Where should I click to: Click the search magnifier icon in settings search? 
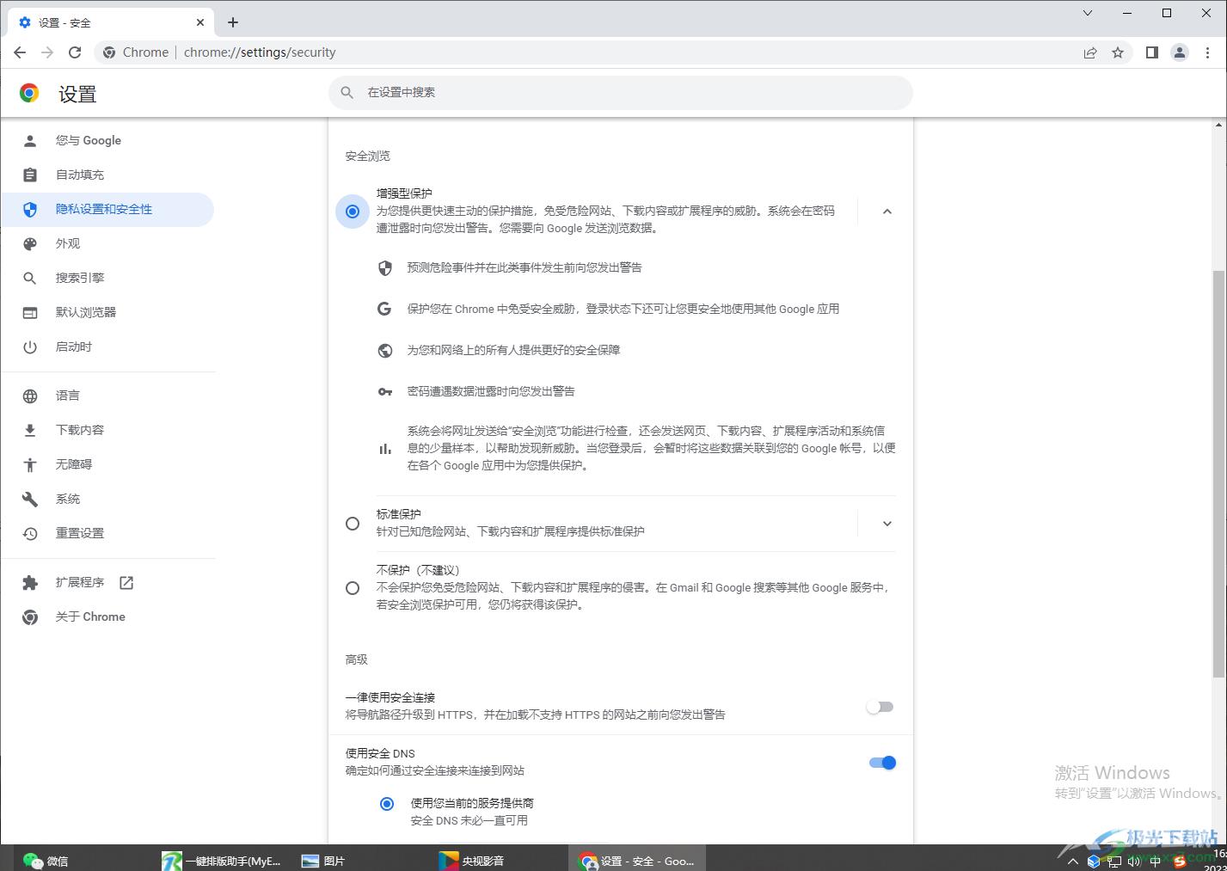347,92
